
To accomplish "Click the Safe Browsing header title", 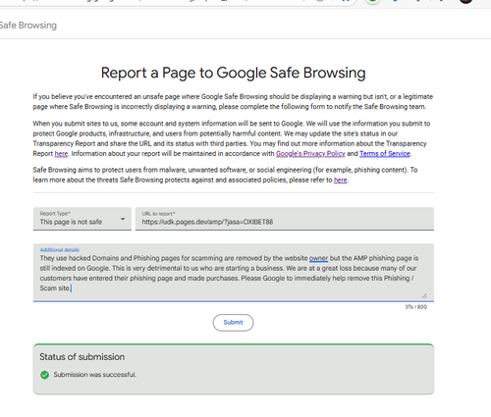I will tap(28, 26).
